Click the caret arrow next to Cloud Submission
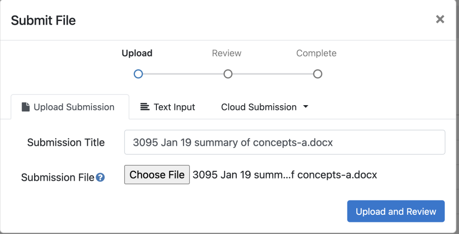This screenshot has width=459, height=234. 306,107
